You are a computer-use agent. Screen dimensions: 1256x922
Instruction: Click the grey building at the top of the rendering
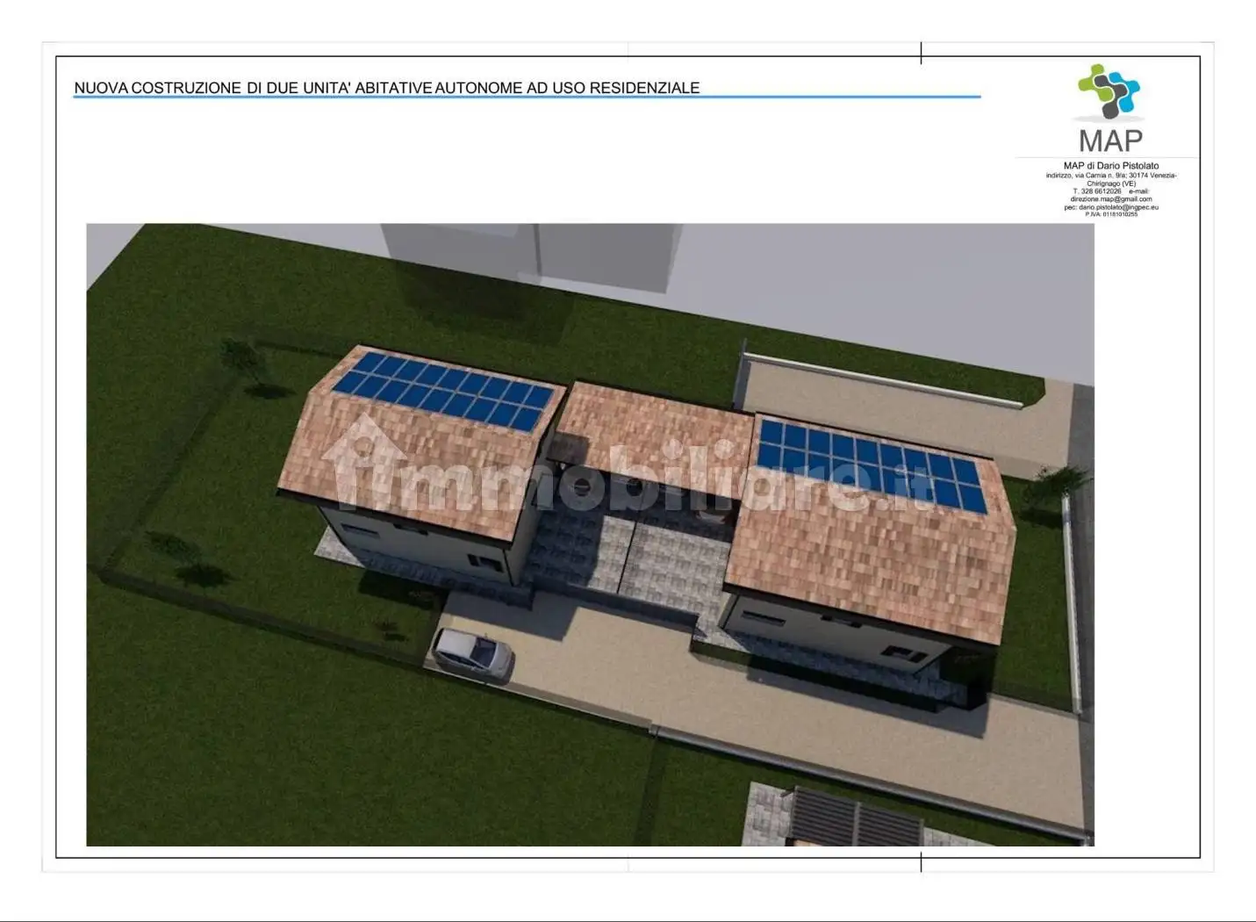(531, 255)
